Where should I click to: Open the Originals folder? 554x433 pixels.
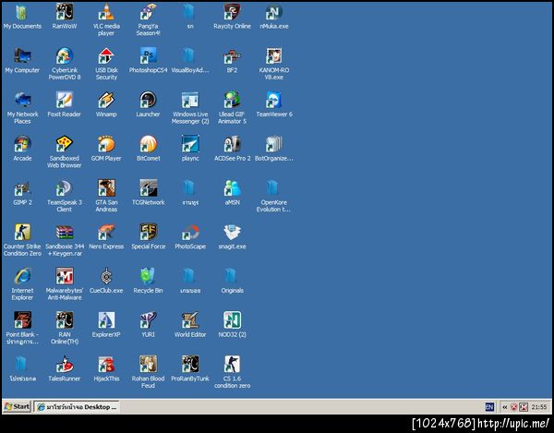(x=232, y=281)
